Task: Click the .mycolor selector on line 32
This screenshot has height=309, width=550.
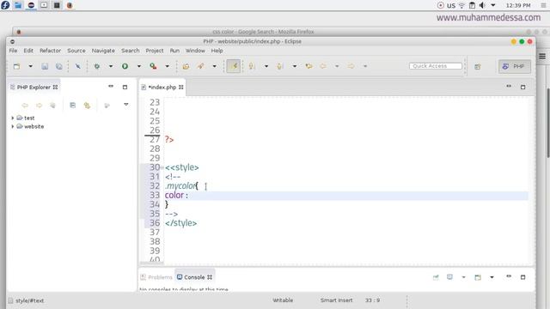Action: [180, 186]
